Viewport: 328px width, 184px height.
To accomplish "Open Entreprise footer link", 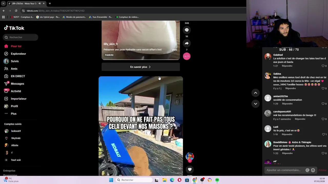I will 9,171.
